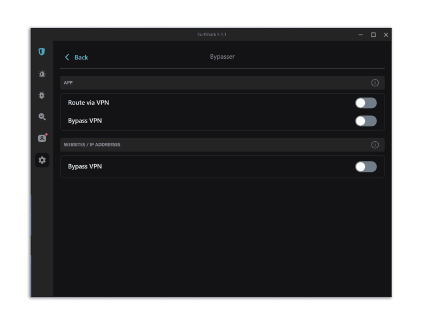Toggle the Route via VPN switch

pyautogui.click(x=366, y=103)
